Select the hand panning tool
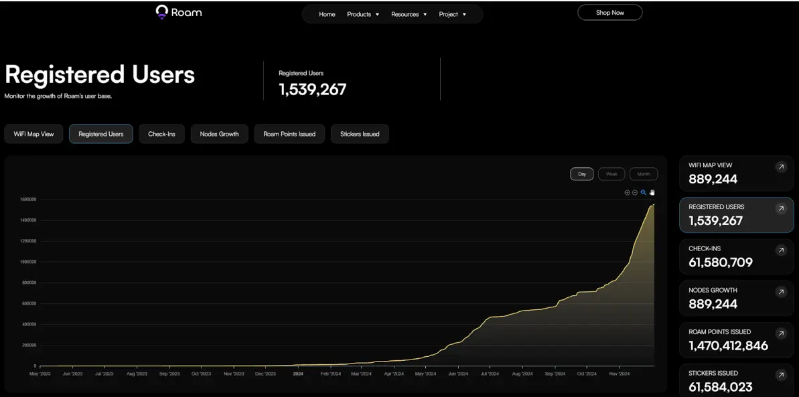The width and height of the screenshot is (799, 397). tap(652, 193)
